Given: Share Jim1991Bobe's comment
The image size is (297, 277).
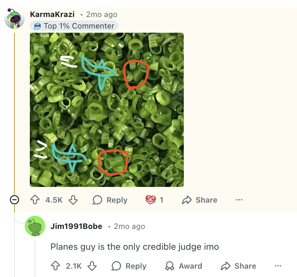Looking at the screenshot, I should (x=238, y=266).
